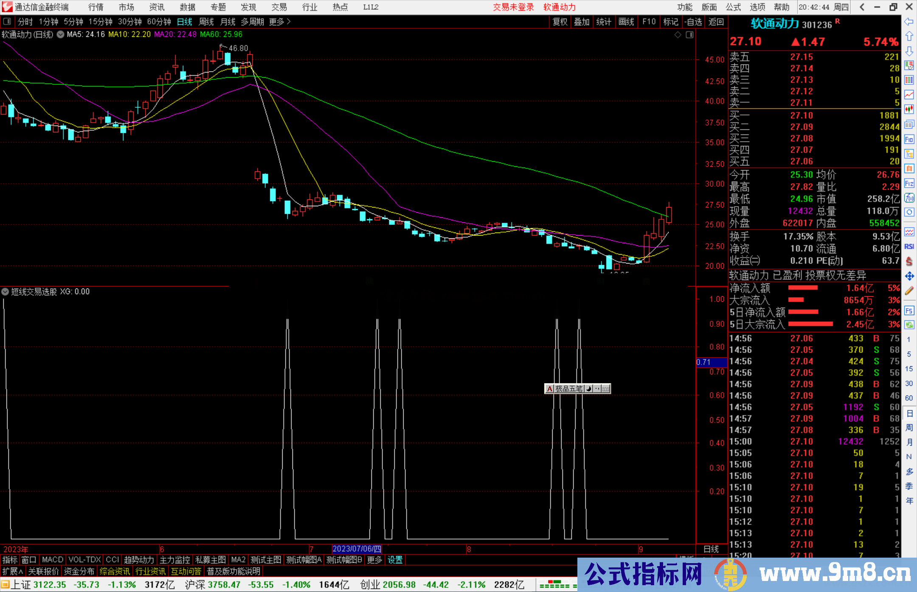Click the four-way move arrows icon

tap(909, 276)
